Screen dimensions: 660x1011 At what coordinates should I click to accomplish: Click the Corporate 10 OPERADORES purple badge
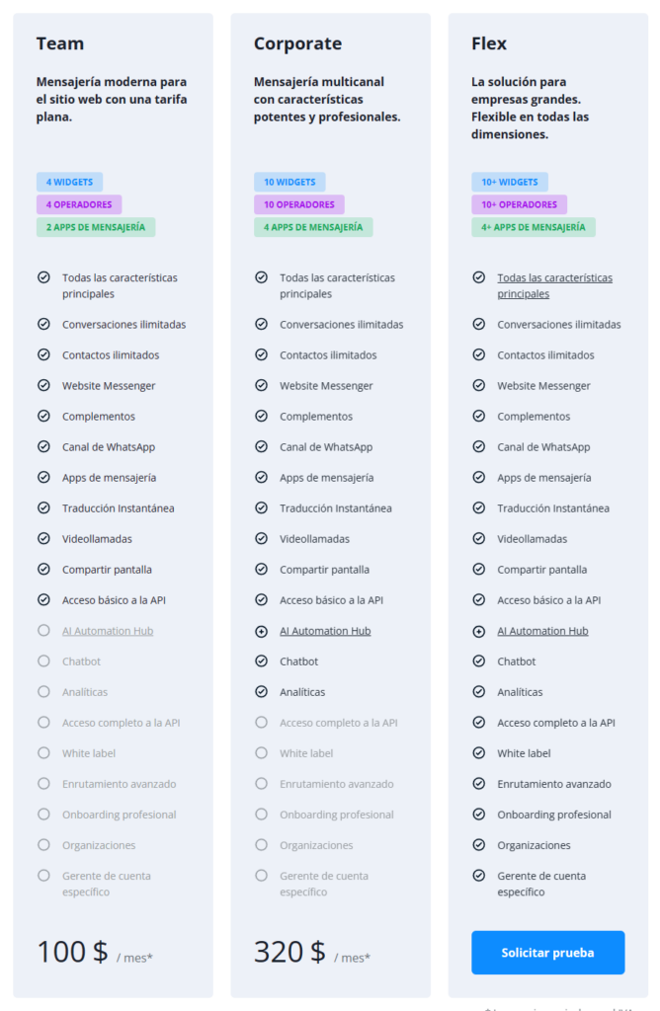pyautogui.click(x=300, y=204)
